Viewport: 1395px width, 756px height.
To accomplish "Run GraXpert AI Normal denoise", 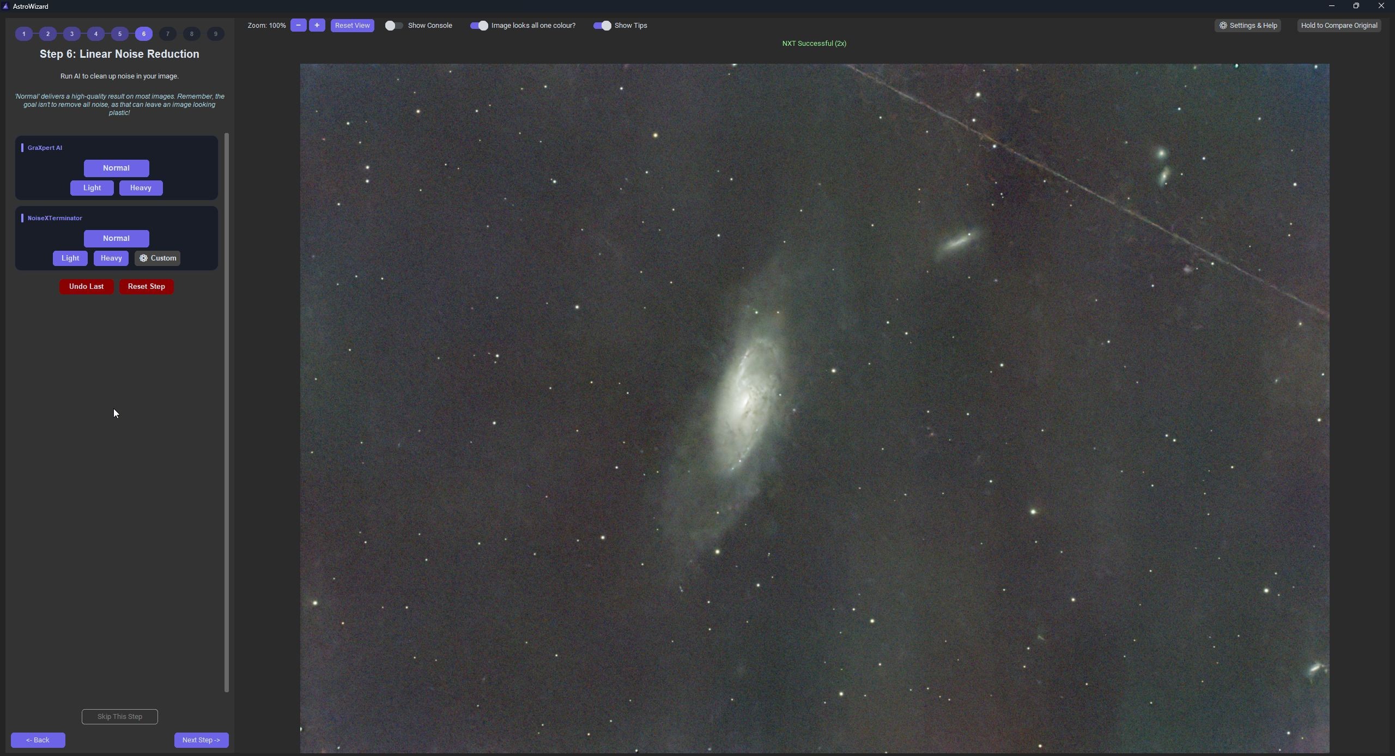I will click(117, 168).
